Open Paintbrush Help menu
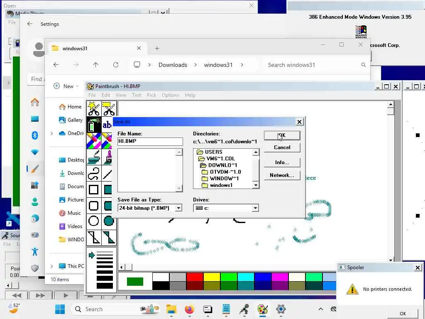The image size is (425, 319). pyautogui.click(x=190, y=95)
